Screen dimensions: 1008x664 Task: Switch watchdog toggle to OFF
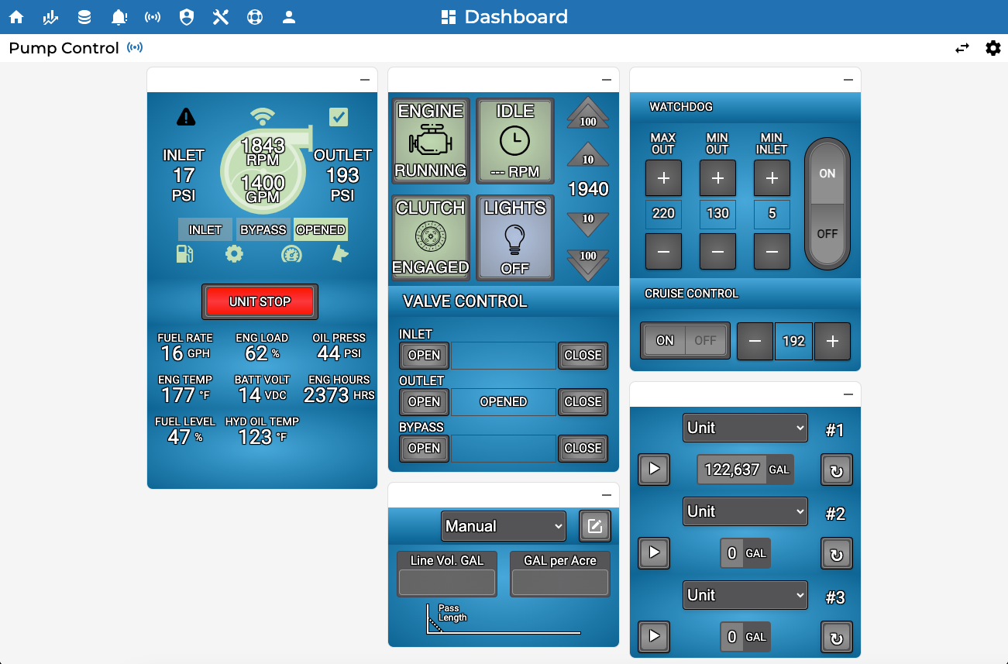tap(827, 233)
